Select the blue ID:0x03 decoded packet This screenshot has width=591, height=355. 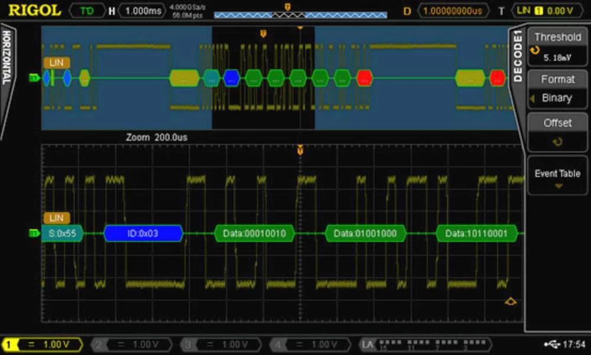click(x=142, y=233)
